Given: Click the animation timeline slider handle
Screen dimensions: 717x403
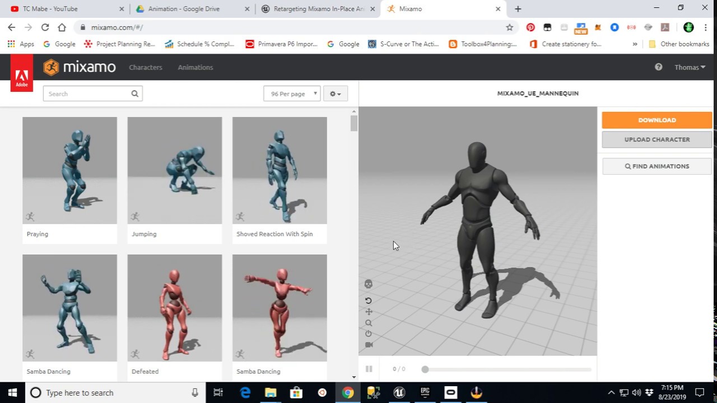Looking at the screenshot, I should 425,369.
